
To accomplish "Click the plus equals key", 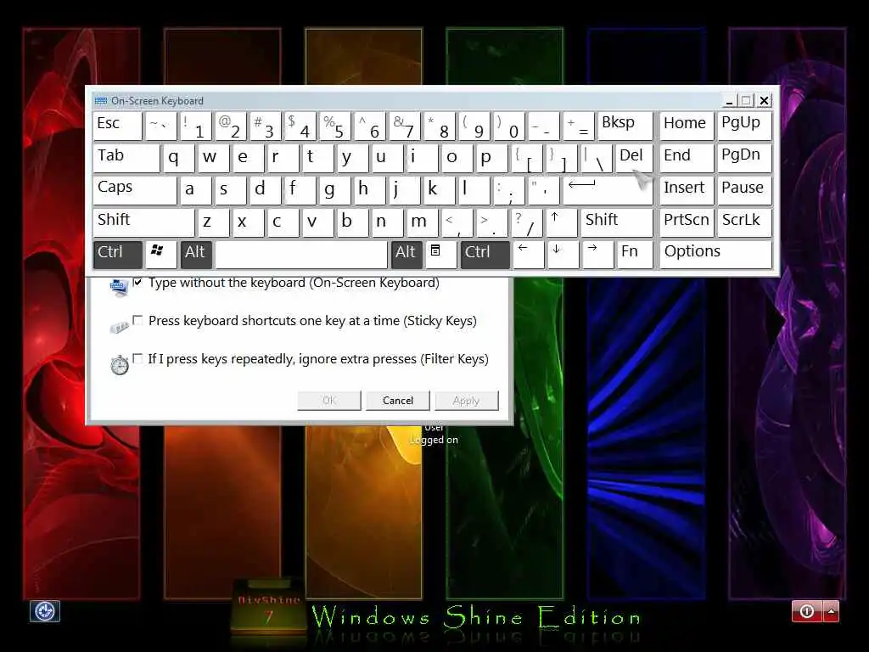I will point(579,126).
